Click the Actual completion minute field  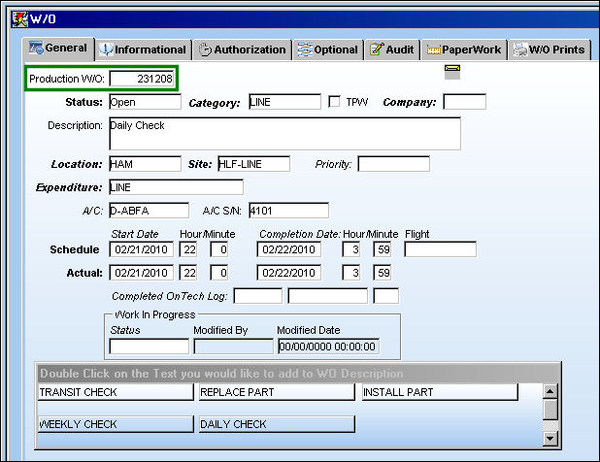(x=383, y=273)
